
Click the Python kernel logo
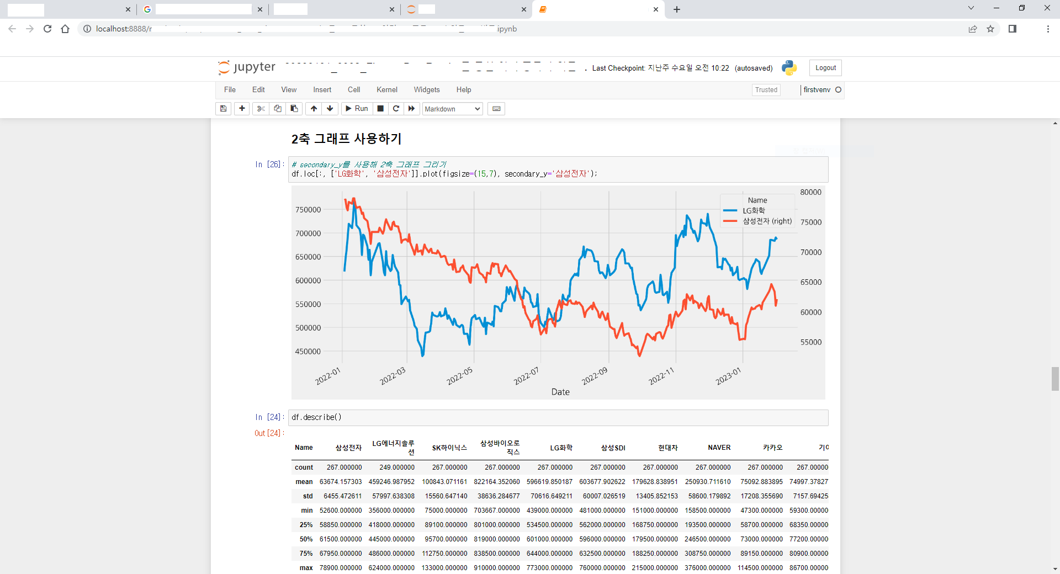[x=789, y=68]
